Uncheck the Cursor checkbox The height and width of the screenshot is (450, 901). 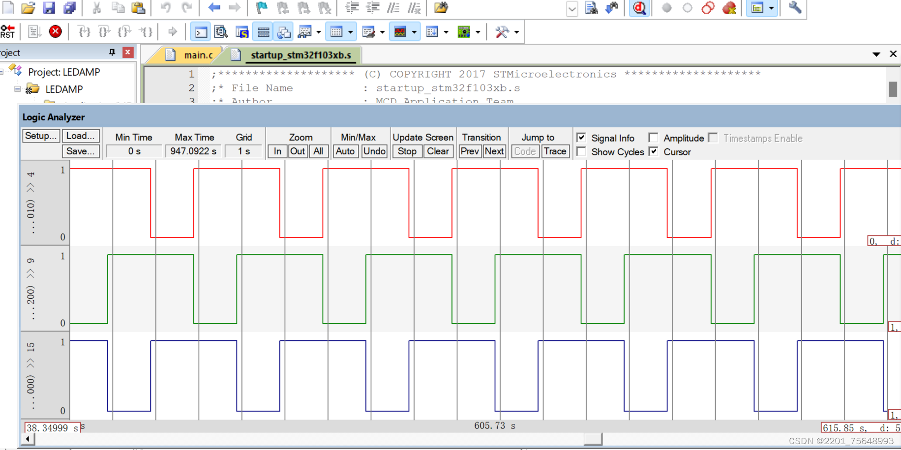tap(653, 152)
